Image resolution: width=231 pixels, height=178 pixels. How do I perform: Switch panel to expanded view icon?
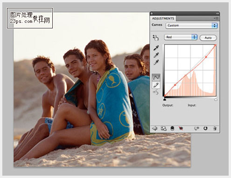pyautogui.click(x=163, y=129)
